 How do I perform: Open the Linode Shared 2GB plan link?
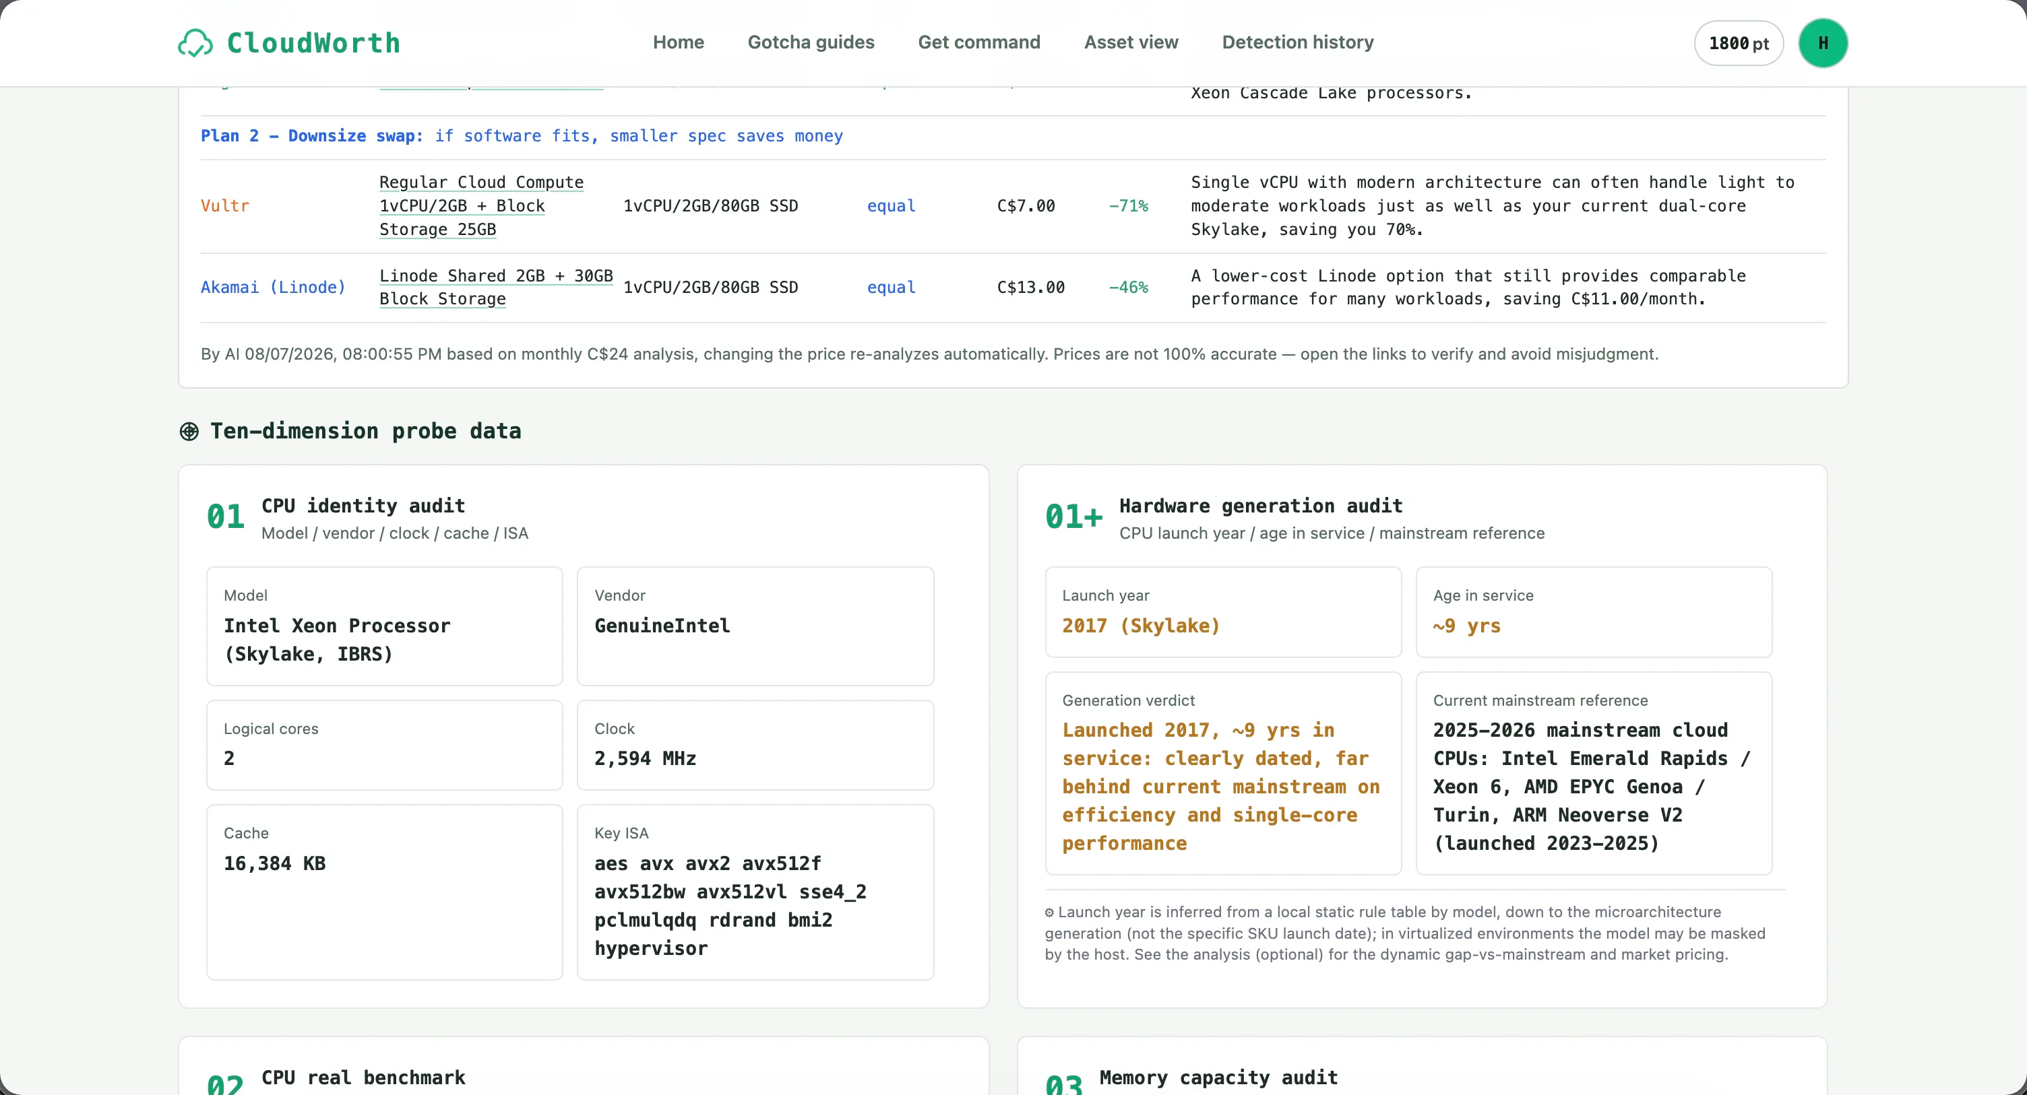tap(496, 287)
